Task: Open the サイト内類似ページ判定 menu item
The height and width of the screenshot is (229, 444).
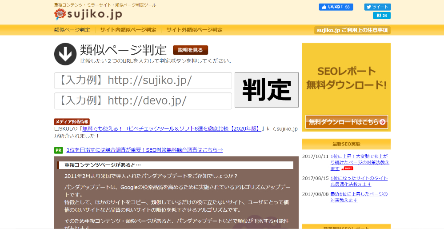Action: [x=128, y=30]
